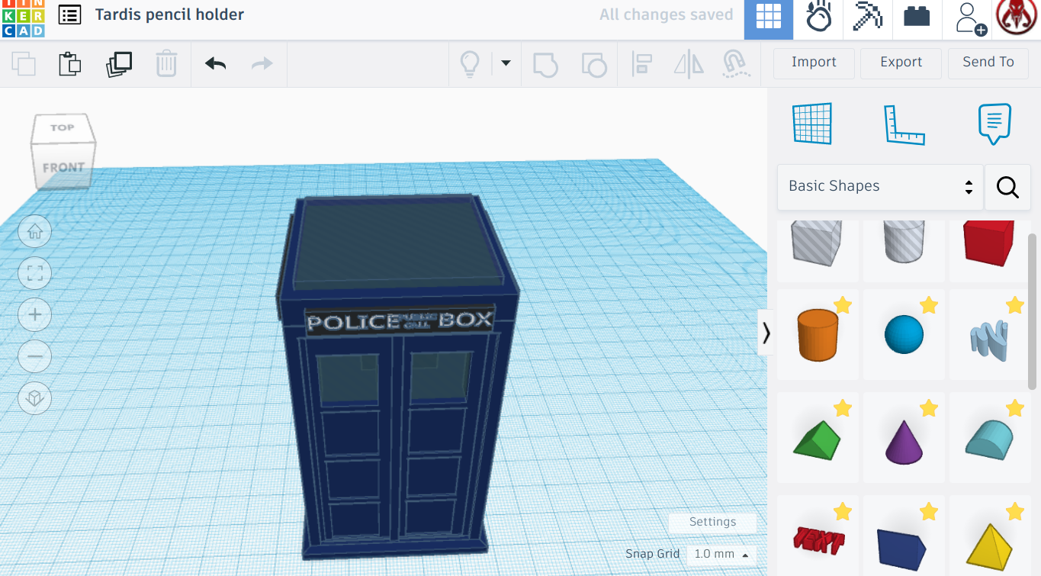Select the Ruler tool

[904, 124]
